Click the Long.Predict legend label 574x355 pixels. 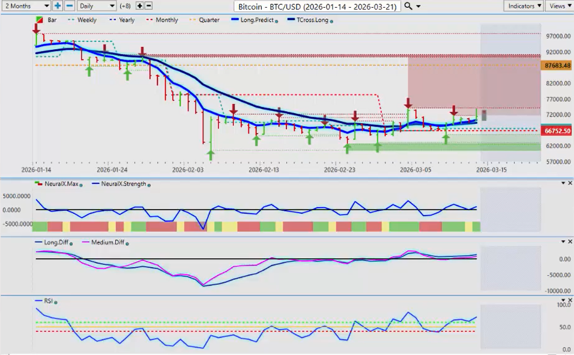point(257,20)
